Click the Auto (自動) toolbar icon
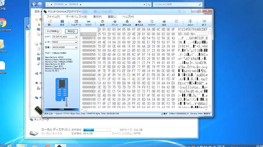 point(102,23)
